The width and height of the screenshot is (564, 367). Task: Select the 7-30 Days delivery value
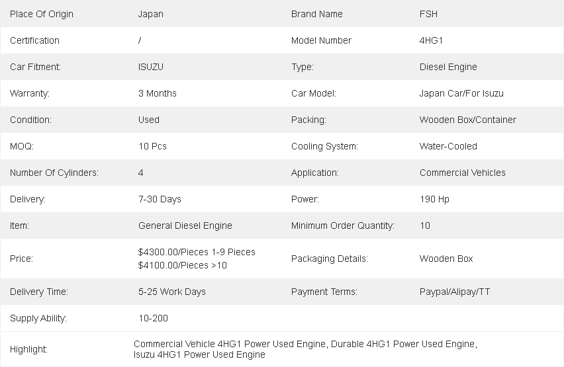coord(160,200)
